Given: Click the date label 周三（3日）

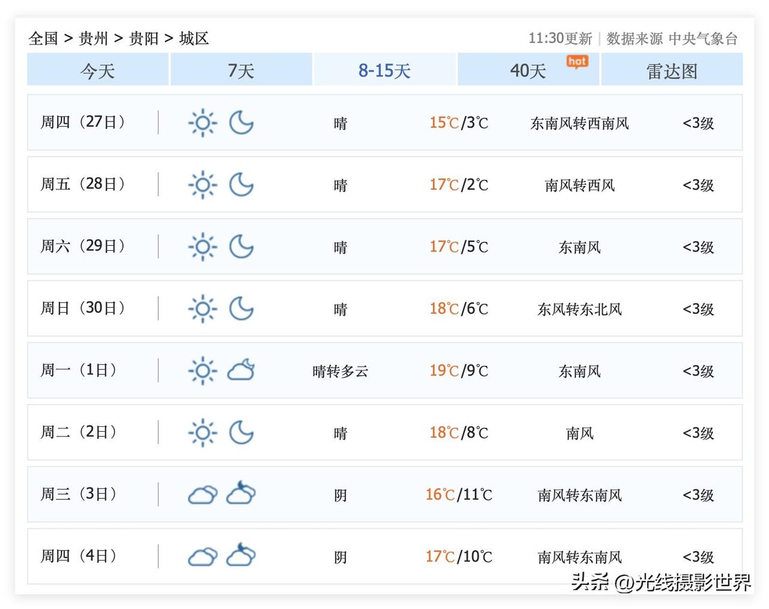Looking at the screenshot, I should (x=78, y=494).
